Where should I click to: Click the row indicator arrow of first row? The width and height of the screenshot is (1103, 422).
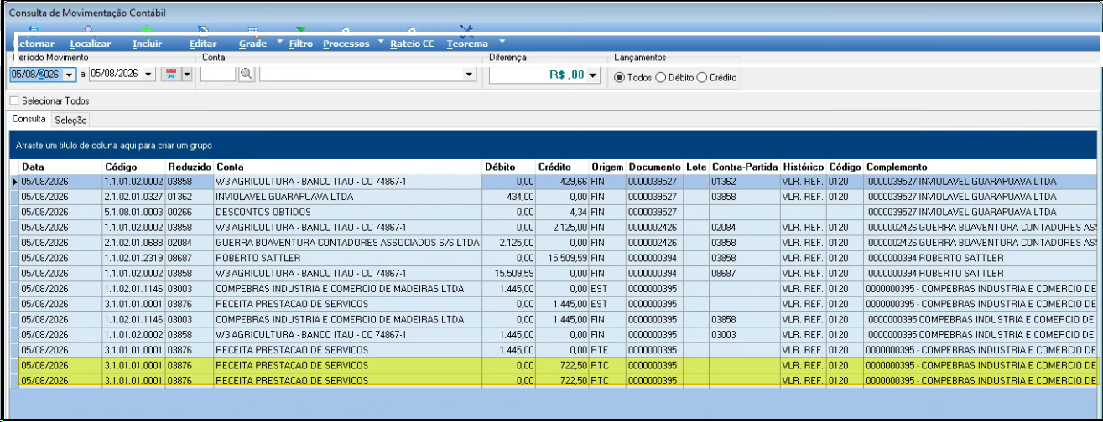point(13,182)
